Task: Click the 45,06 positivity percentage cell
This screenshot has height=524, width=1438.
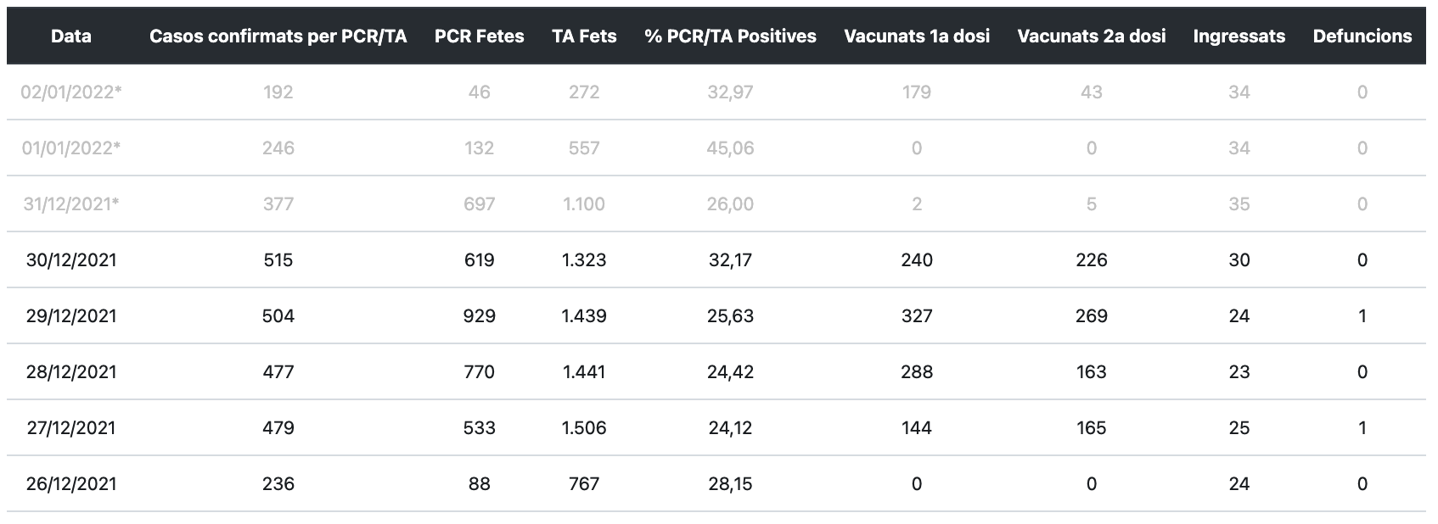Action: point(730,148)
